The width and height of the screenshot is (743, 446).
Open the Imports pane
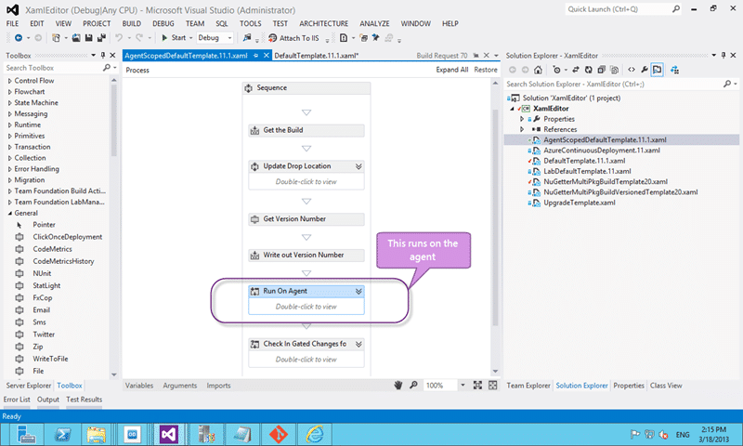pyautogui.click(x=218, y=386)
